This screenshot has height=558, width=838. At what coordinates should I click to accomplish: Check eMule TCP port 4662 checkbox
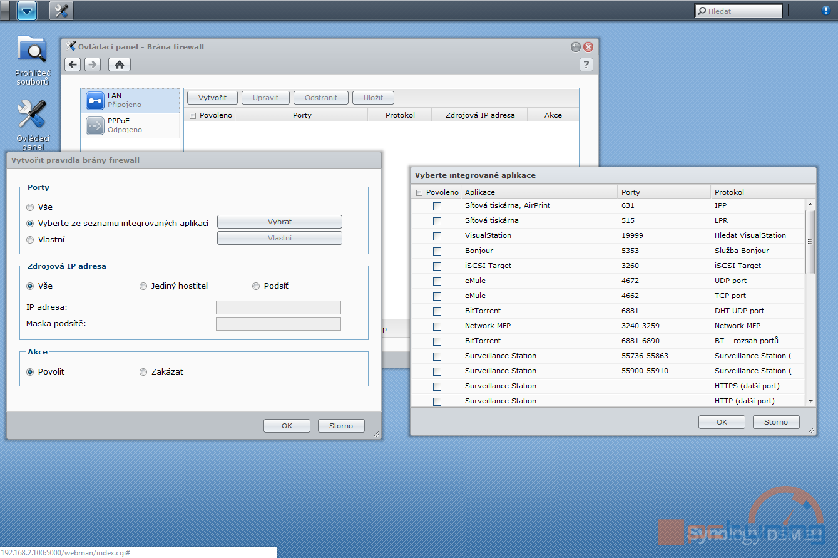pos(437,296)
